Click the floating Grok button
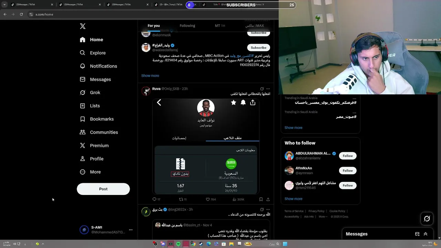This screenshot has height=248, width=441. tap(427, 218)
